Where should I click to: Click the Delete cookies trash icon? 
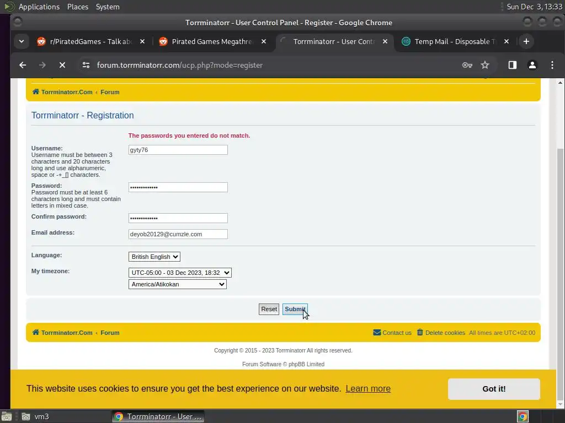pos(420,332)
